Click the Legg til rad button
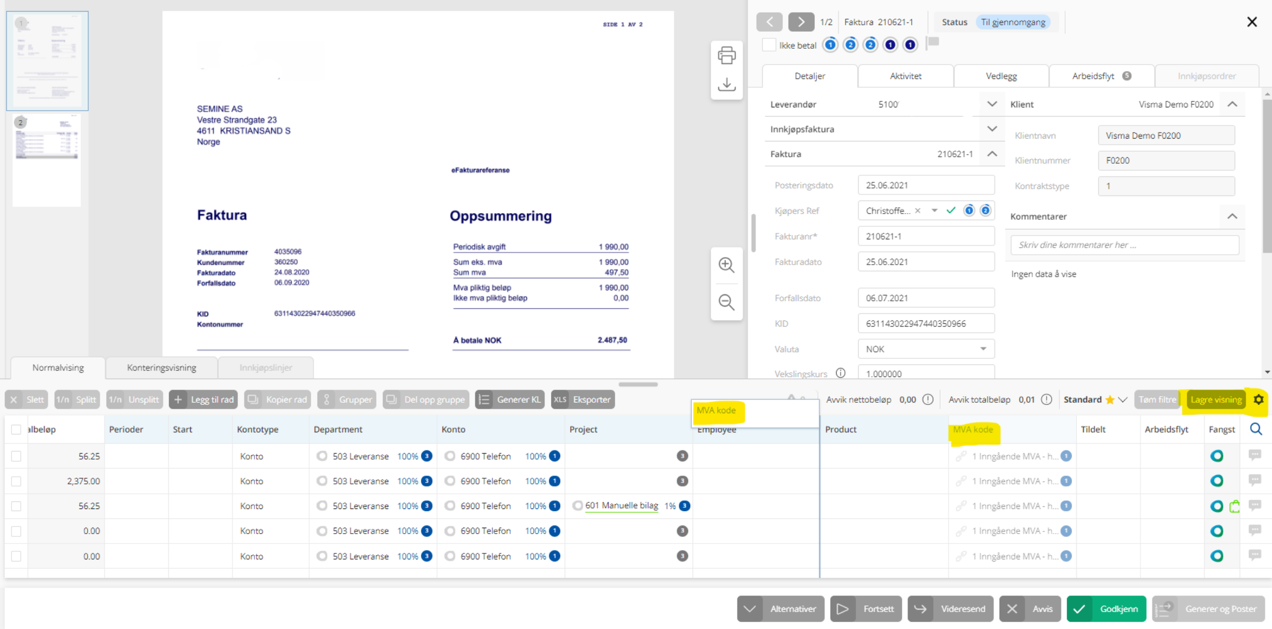Screen dimensions: 1272x629 pos(203,399)
